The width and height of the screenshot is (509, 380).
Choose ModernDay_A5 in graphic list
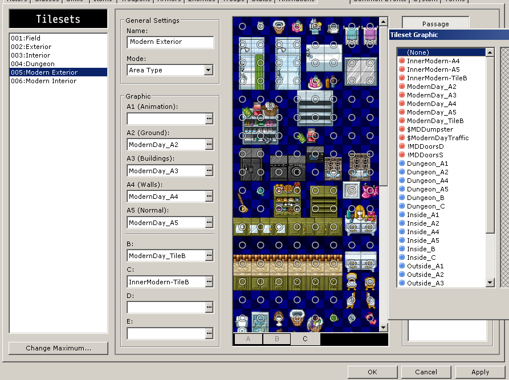click(x=442, y=112)
